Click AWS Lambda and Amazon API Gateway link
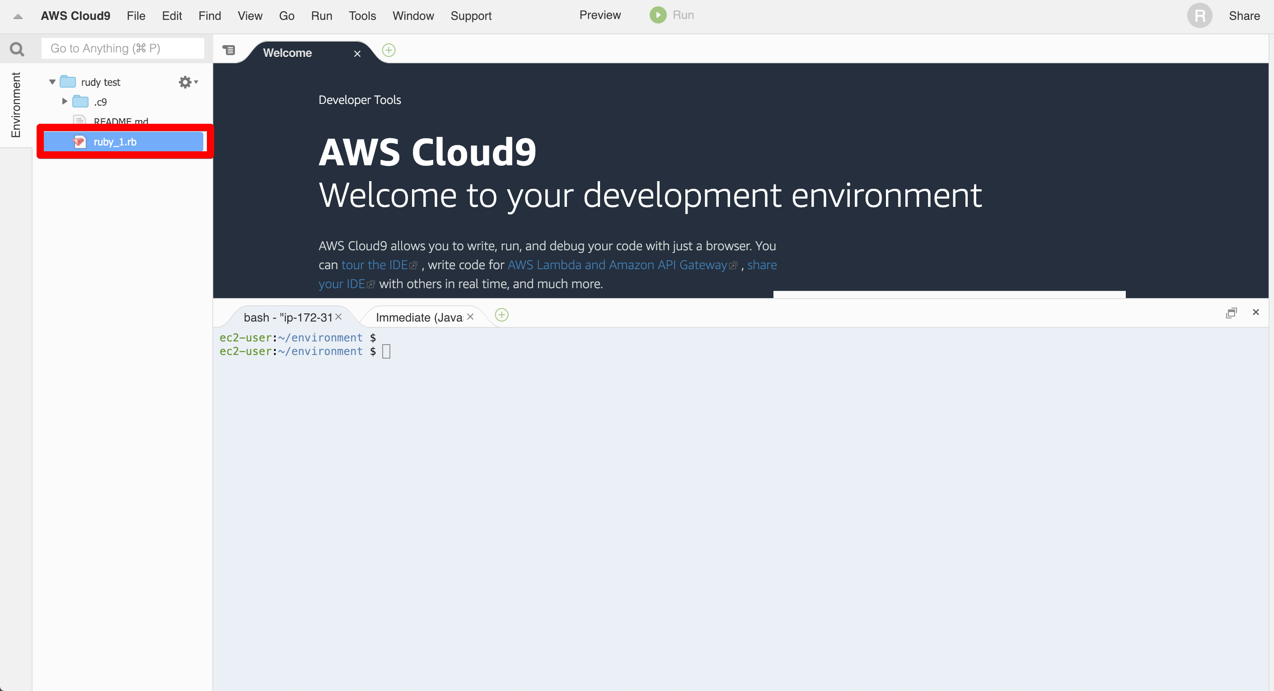 (619, 265)
